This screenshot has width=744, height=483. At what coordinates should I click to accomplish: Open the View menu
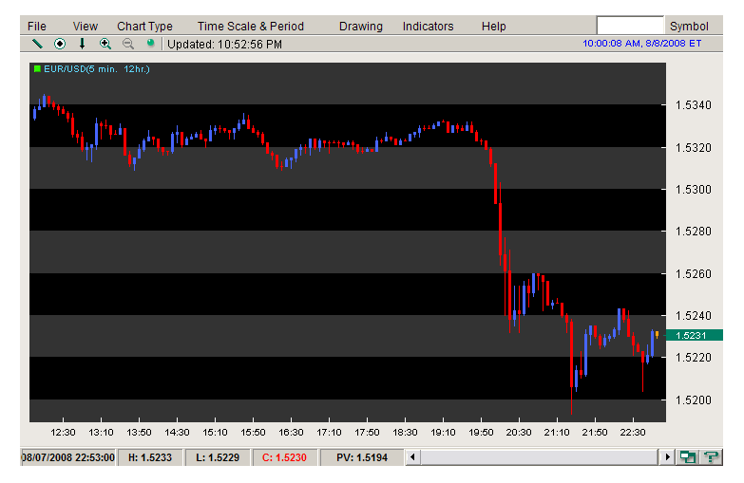click(x=86, y=27)
